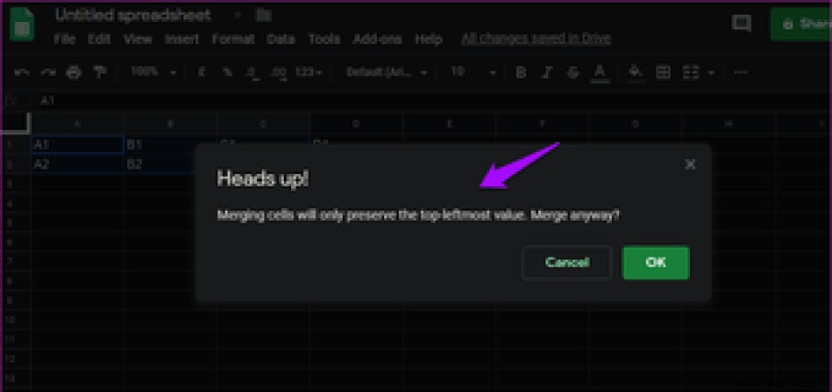Select cell containing A1

(x=77, y=144)
